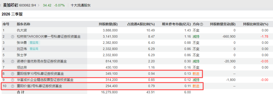Viewport: 273px width, 94px height.
Task: Select shareholder name 张华勇
Action: 22,43
